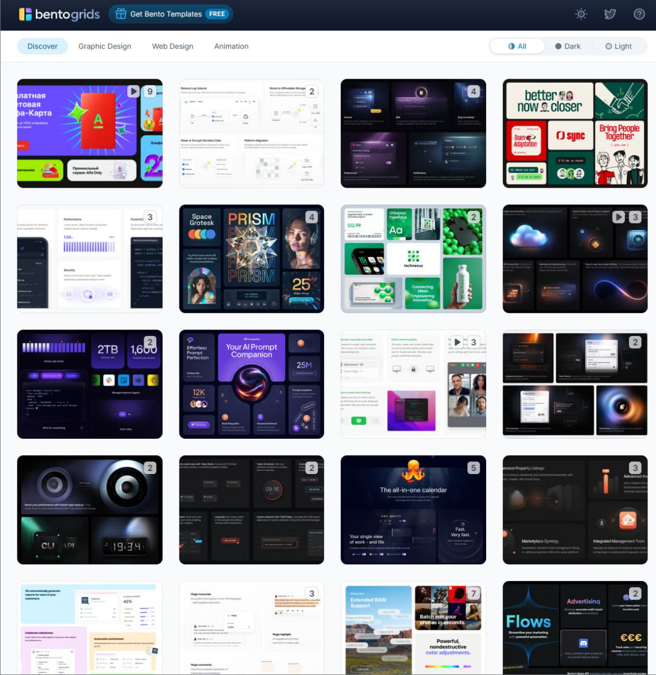Play video on the Alfa card thumbnail
656x675 pixels.
point(134,91)
